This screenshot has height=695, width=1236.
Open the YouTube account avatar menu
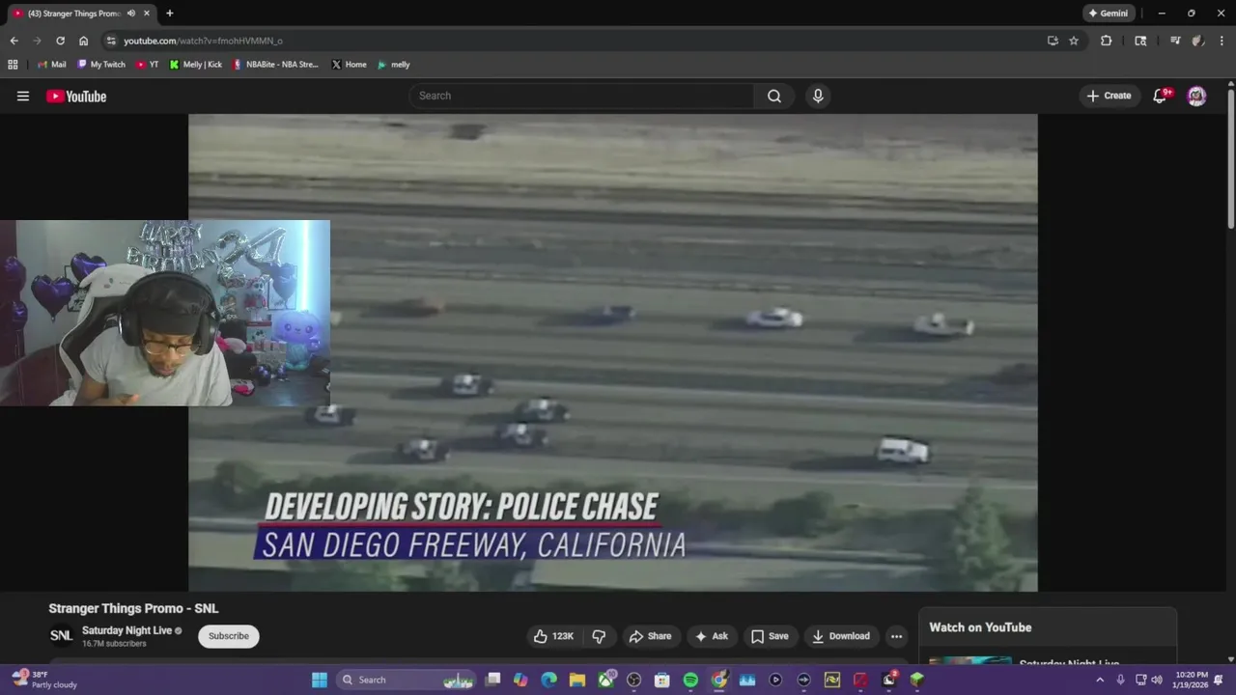[x=1196, y=96]
